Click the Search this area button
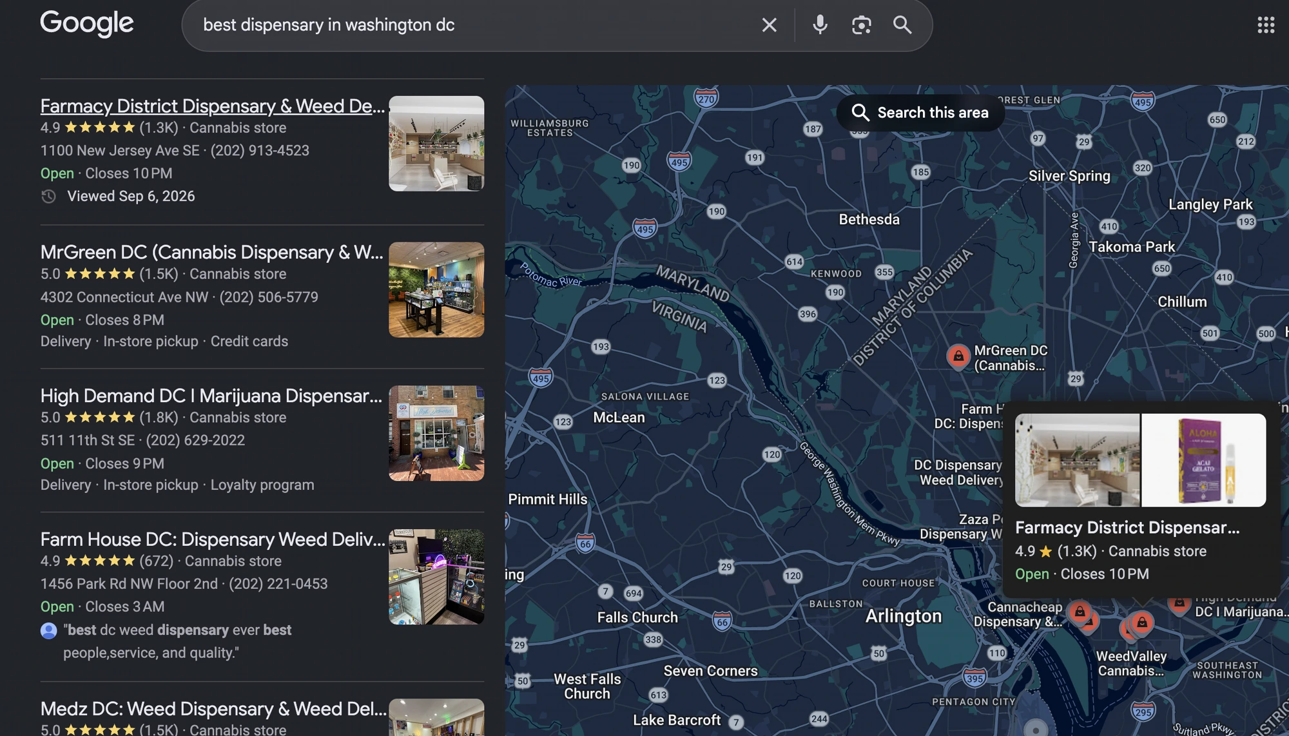 coord(920,113)
